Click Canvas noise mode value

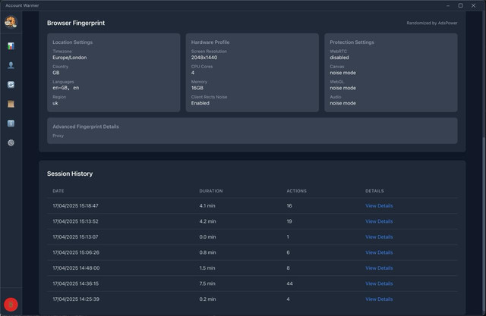[342, 73]
